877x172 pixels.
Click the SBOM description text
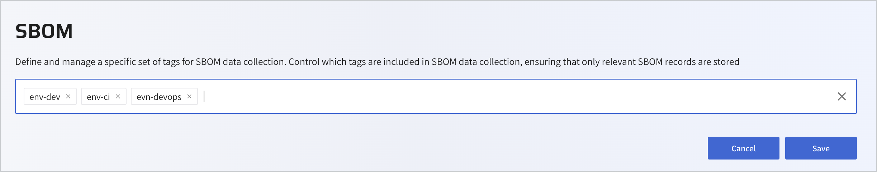(x=377, y=62)
